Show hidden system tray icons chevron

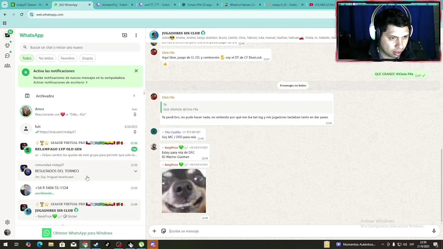[x=382, y=245]
